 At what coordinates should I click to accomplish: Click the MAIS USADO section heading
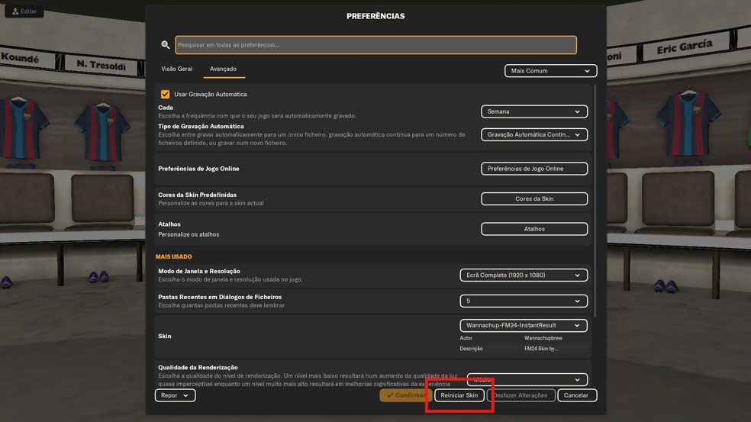[173, 256]
